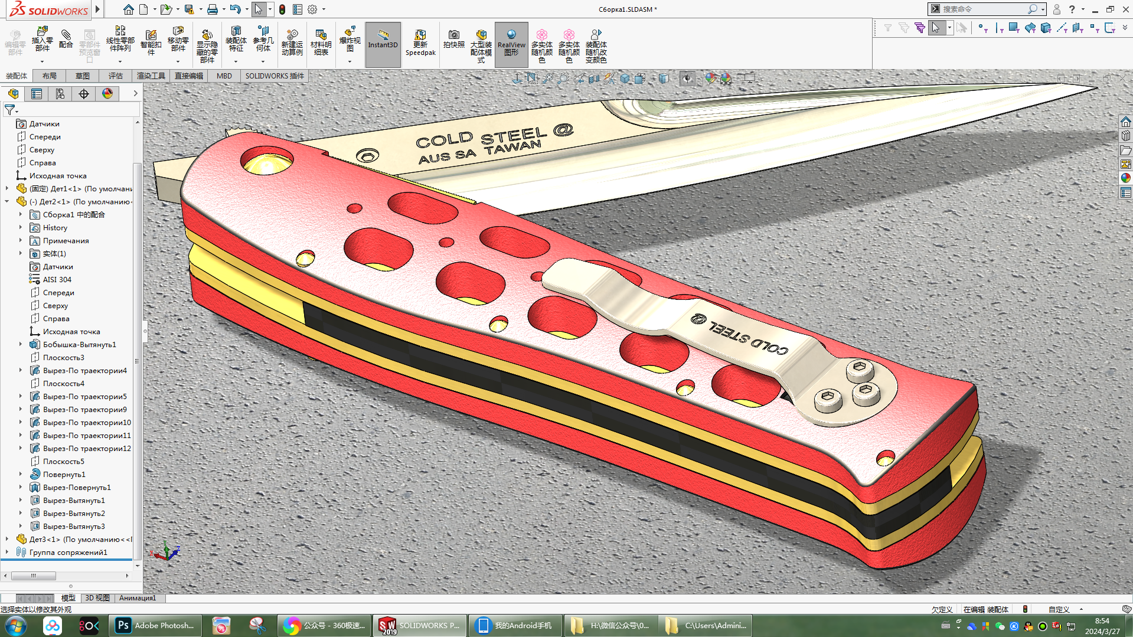Viewport: 1133px width, 637px height.
Task: Expand the Дет3<1> component node
Action: [x=7, y=540]
